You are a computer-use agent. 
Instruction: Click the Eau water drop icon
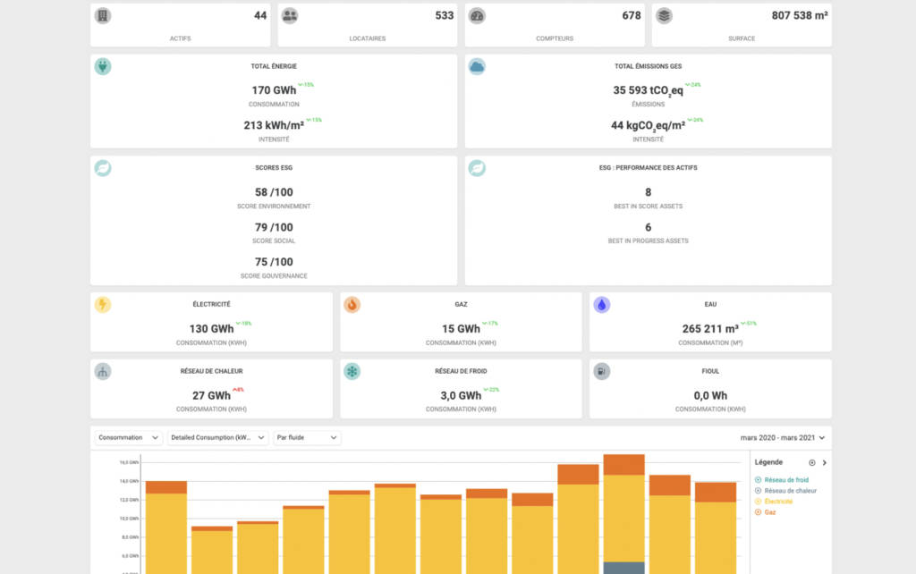click(602, 305)
